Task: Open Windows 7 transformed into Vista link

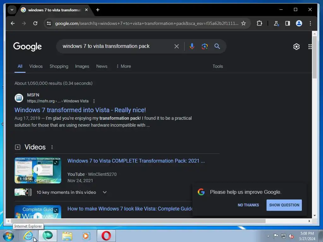Action: click(80, 110)
